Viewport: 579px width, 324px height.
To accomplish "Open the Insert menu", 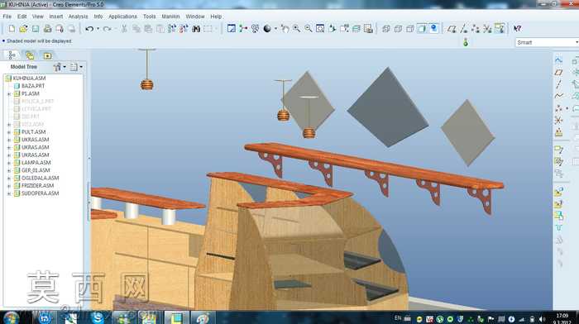I will 56,17.
